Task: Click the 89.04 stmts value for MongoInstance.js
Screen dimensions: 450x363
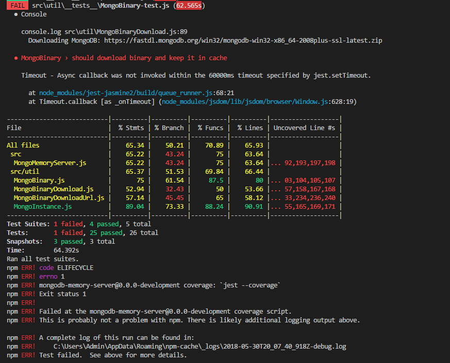Action: coord(135,207)
